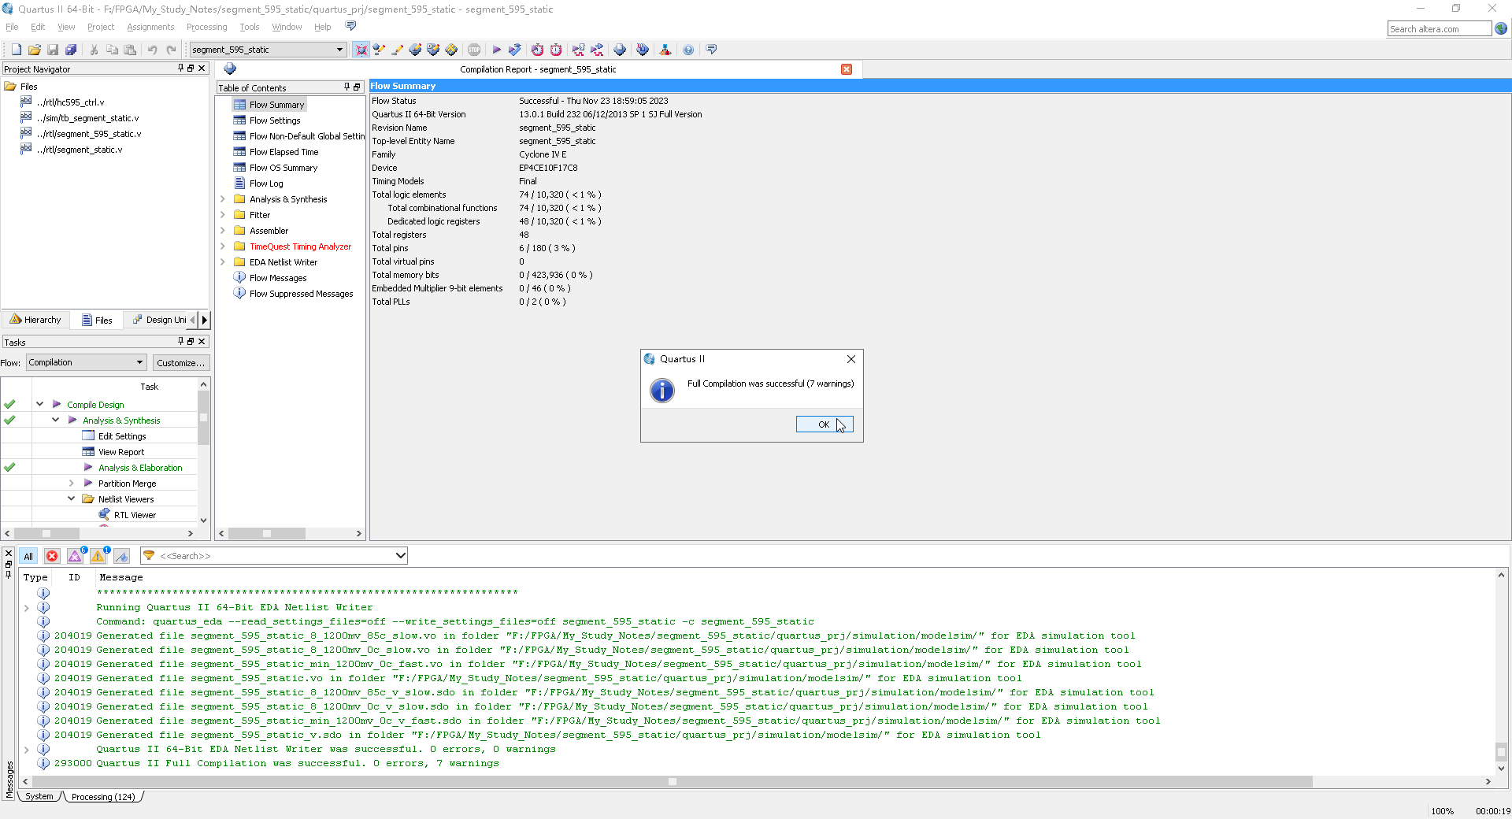Toggle the warning messages filter
Viewport: 1512px width, 819px height.
coord(98,556)
